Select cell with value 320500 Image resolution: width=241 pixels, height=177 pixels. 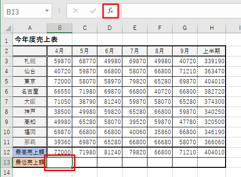point(212,122)
